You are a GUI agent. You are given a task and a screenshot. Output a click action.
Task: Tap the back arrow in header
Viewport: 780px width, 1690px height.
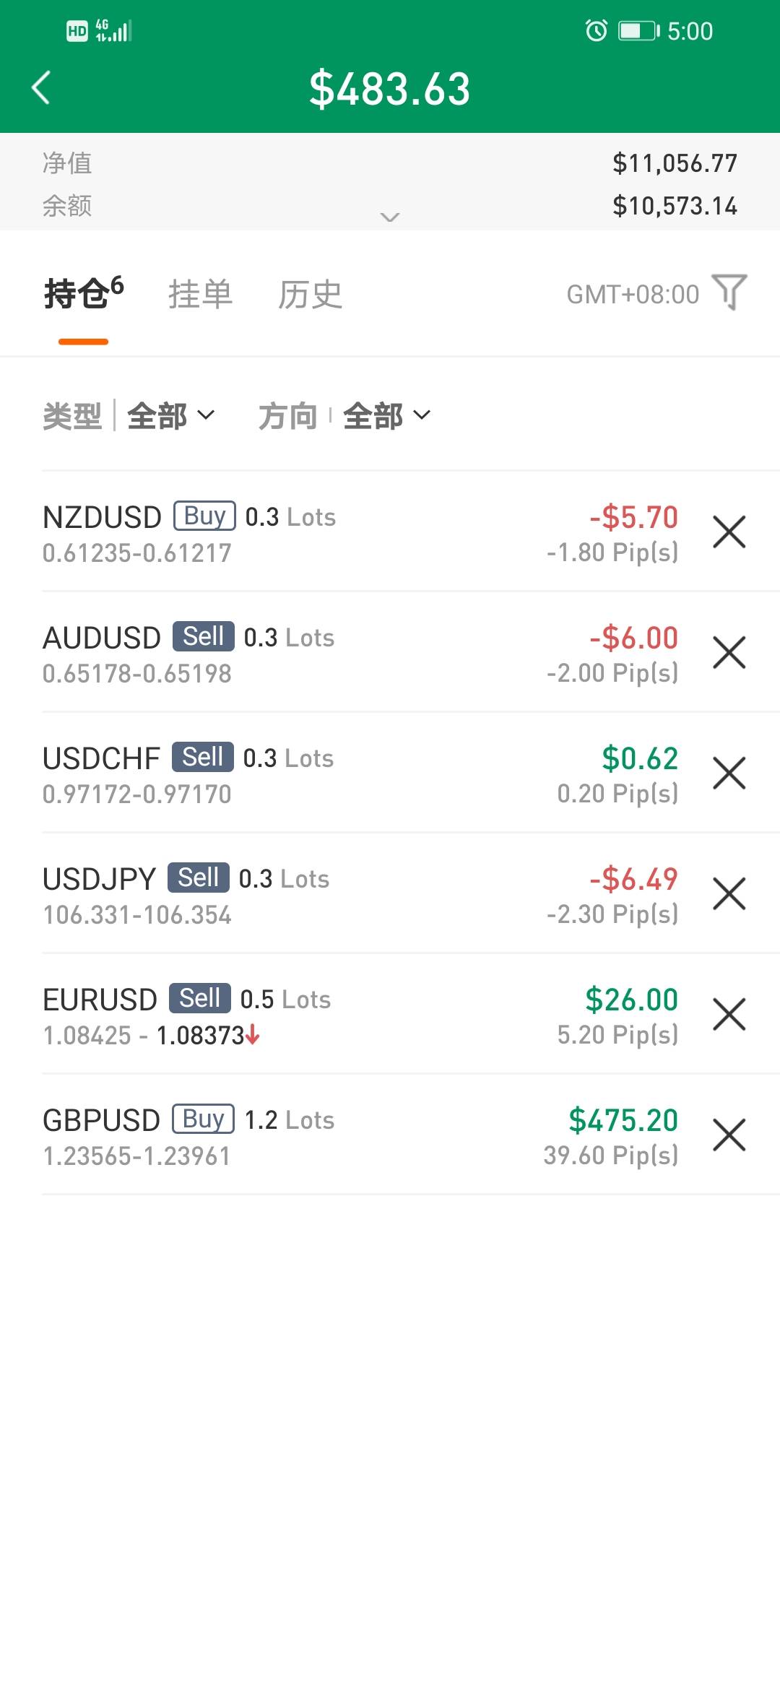coord(42,88)
